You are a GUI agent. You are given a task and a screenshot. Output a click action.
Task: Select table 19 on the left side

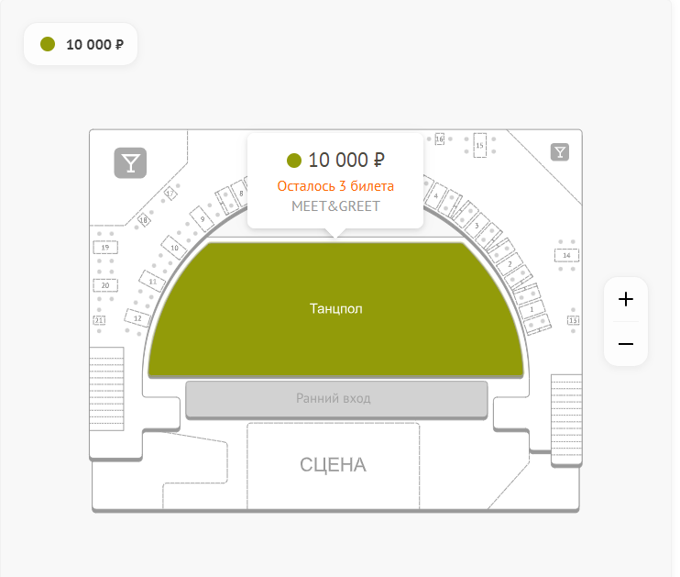105,248
